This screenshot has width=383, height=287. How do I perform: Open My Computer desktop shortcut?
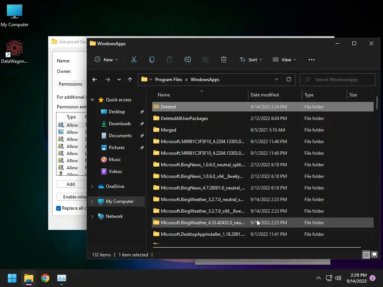[x=15, y=15]
